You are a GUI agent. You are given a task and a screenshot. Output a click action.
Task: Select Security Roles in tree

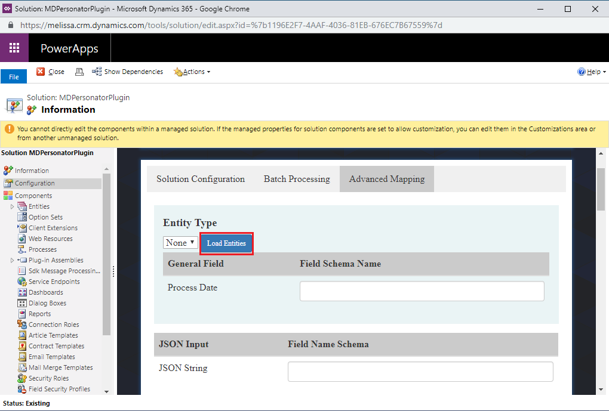48,378
